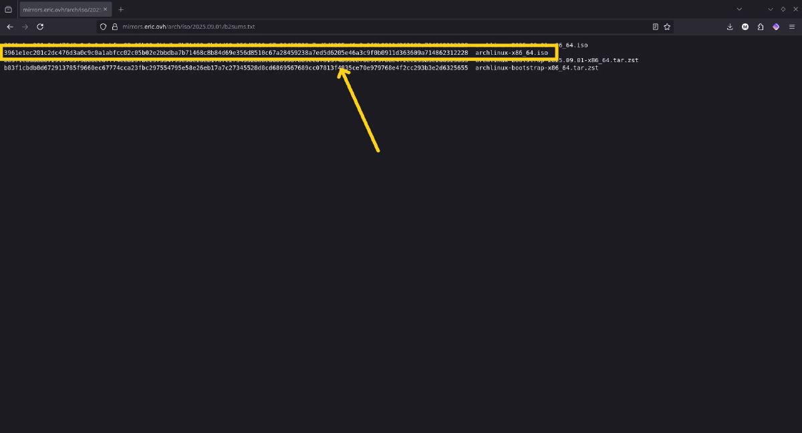Open Firefox View icon left of tabs
The image size is (802, 433).
coord(8,9)
